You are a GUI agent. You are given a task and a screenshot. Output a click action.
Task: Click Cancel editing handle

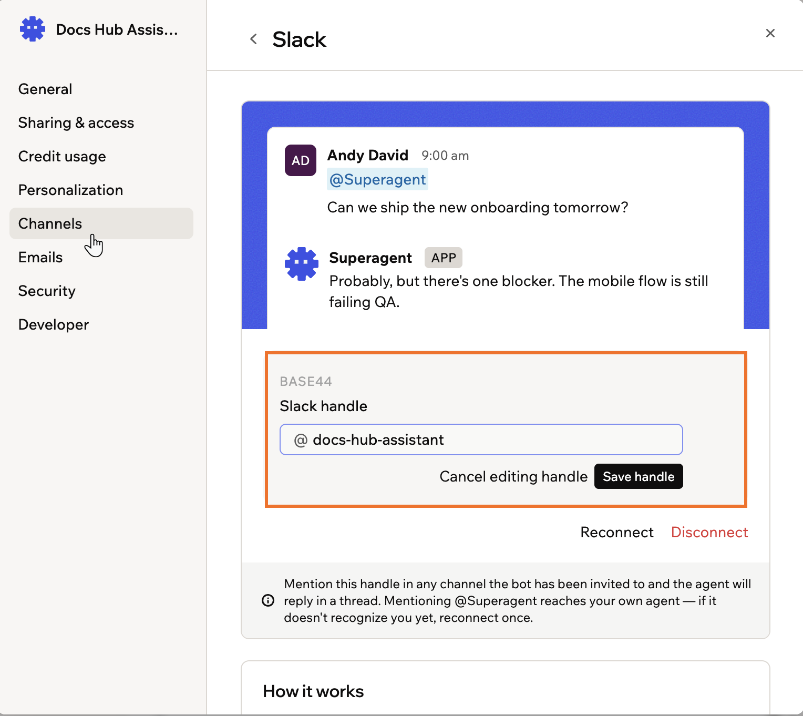(x=513, y=476)
